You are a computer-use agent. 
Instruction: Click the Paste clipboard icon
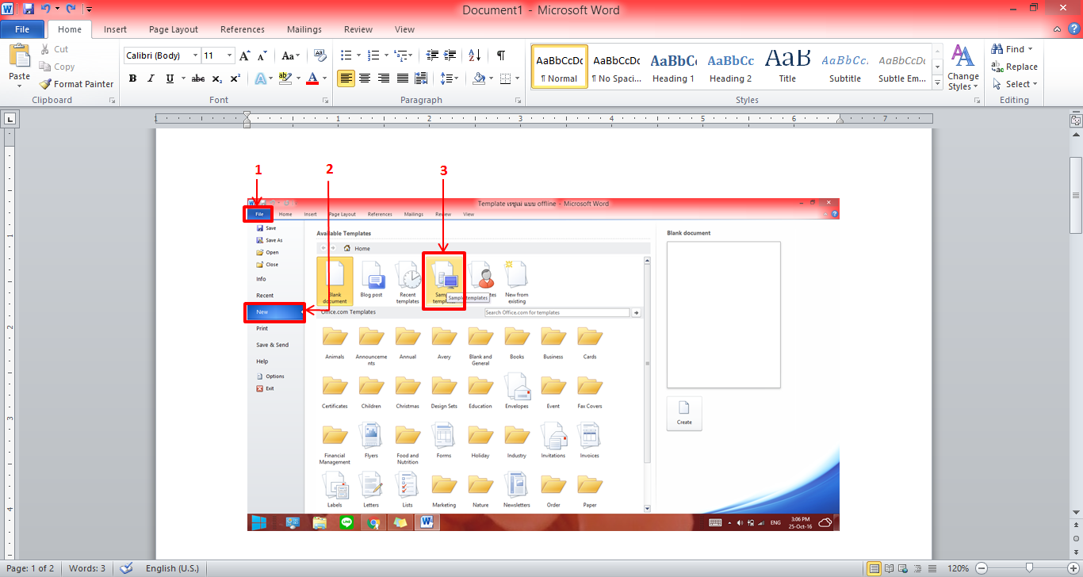pyautogui.click(x=19, y=56)
